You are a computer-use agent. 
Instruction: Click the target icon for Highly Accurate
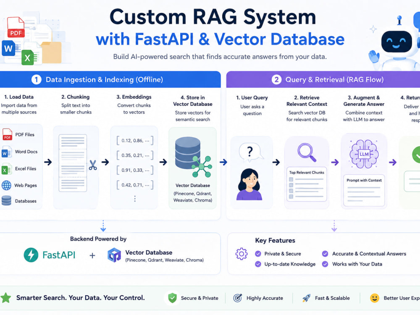[x=238, y=298]
